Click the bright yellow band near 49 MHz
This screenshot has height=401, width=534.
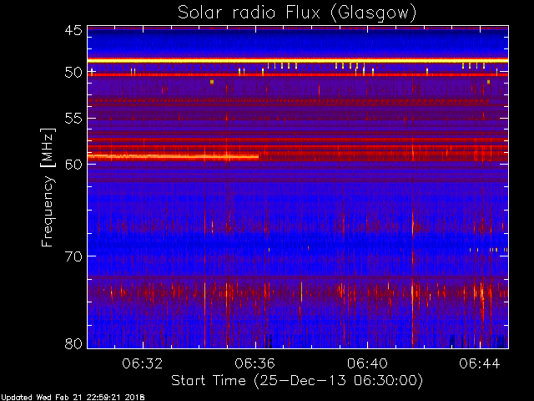point(298,61)
